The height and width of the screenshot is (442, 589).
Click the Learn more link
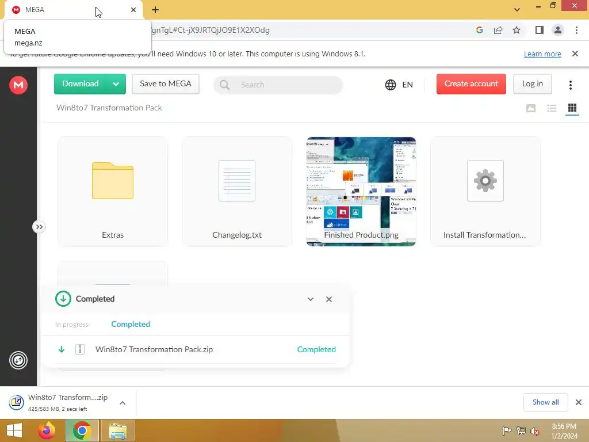[x=542, y=54]
